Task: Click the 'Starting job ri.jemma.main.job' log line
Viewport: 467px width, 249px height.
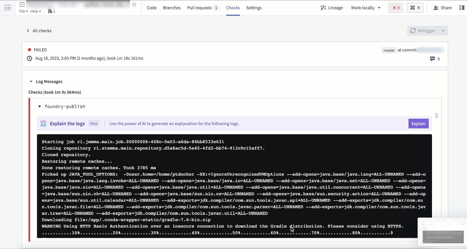Action: tap(133, 142)
